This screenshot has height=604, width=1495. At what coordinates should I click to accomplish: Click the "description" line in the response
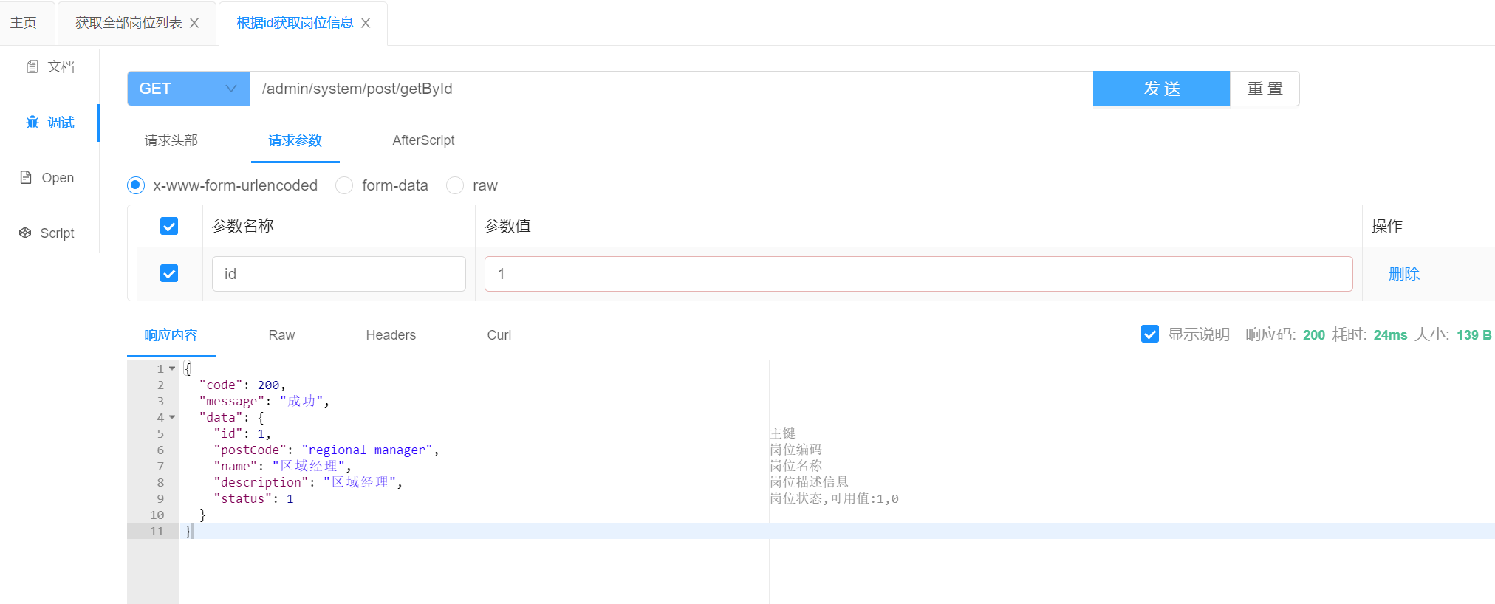coord(308,482)
